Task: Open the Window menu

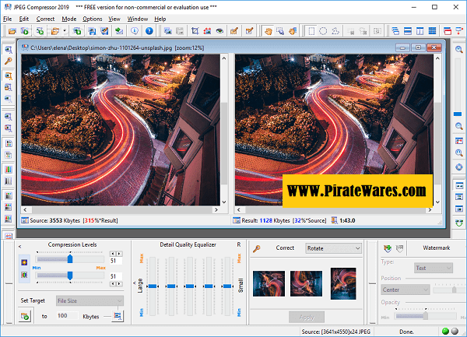Action: [138, 19]
